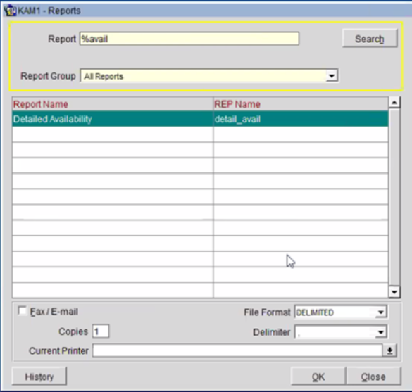This screenshot has height=392, width=412.
Task: Click the vertical scrollbar track
Action: [x=394, y=197]
